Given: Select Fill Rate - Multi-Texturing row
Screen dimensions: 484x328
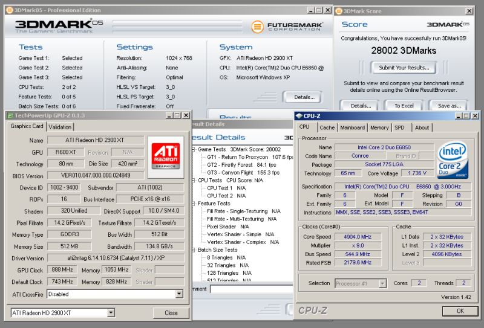Looking at the screenshot, I should coord(241,219).
